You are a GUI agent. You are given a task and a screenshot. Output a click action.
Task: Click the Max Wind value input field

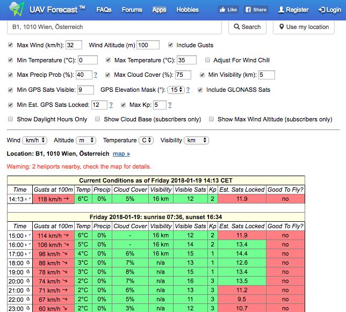point(74,45)
